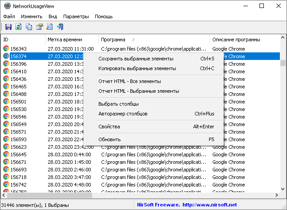
Task: Select row with ID 156343
Action: coord(141,49)
